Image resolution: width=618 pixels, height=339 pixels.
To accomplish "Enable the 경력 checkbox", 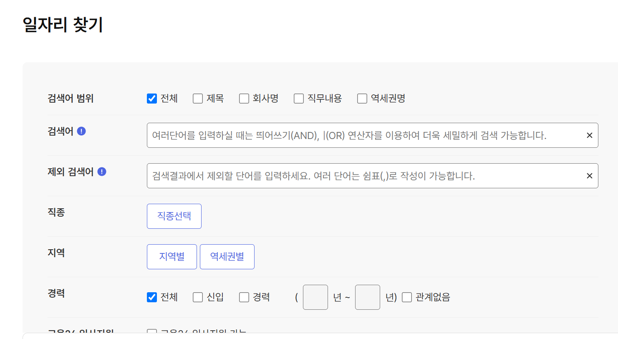I will coord(244,297).
